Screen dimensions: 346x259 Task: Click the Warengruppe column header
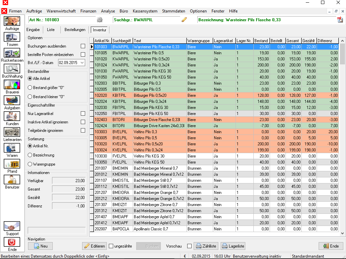(x=200, y=41)
